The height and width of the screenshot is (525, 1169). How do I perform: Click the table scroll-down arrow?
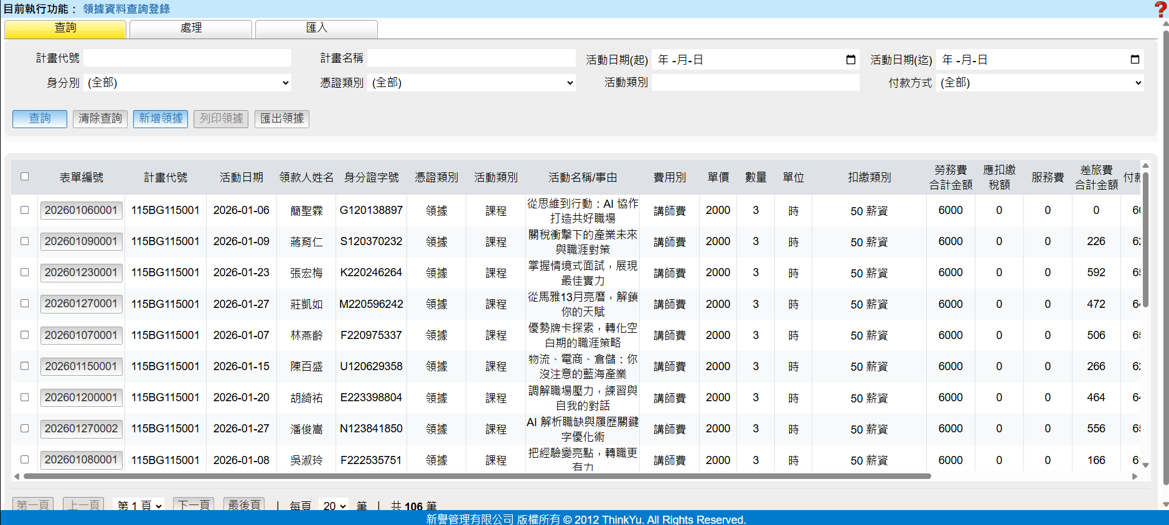[x=1145, y=465]
